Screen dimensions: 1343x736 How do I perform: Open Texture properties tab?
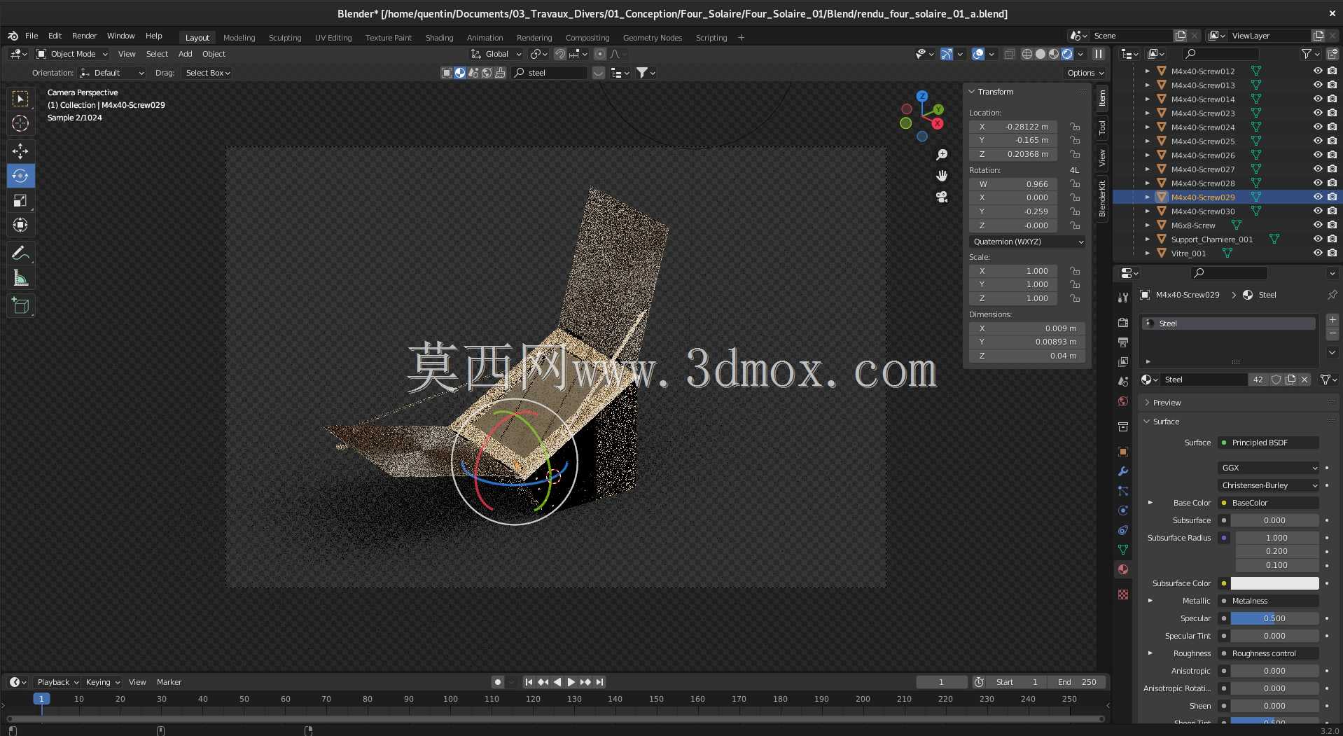[x=1123, y=594]
